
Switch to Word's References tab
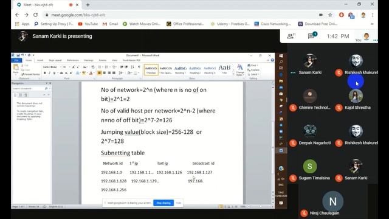pos(73,60)
